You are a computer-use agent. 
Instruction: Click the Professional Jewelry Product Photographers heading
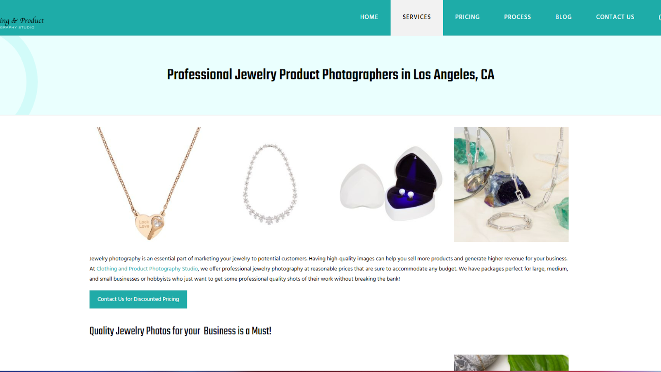[330, 74]
